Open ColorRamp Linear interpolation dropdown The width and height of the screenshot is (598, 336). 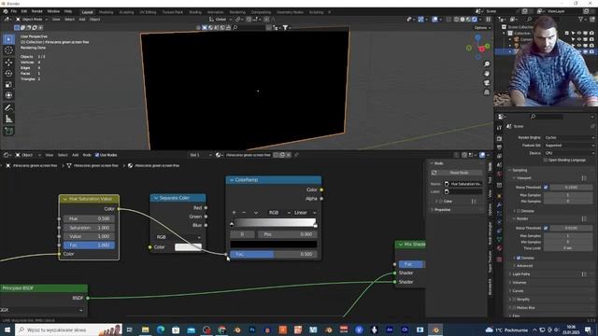[x=305, y=213]
